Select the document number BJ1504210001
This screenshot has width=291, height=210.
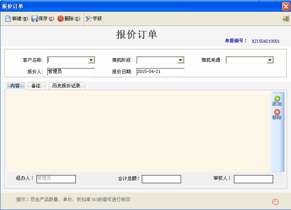coord(266,41)
